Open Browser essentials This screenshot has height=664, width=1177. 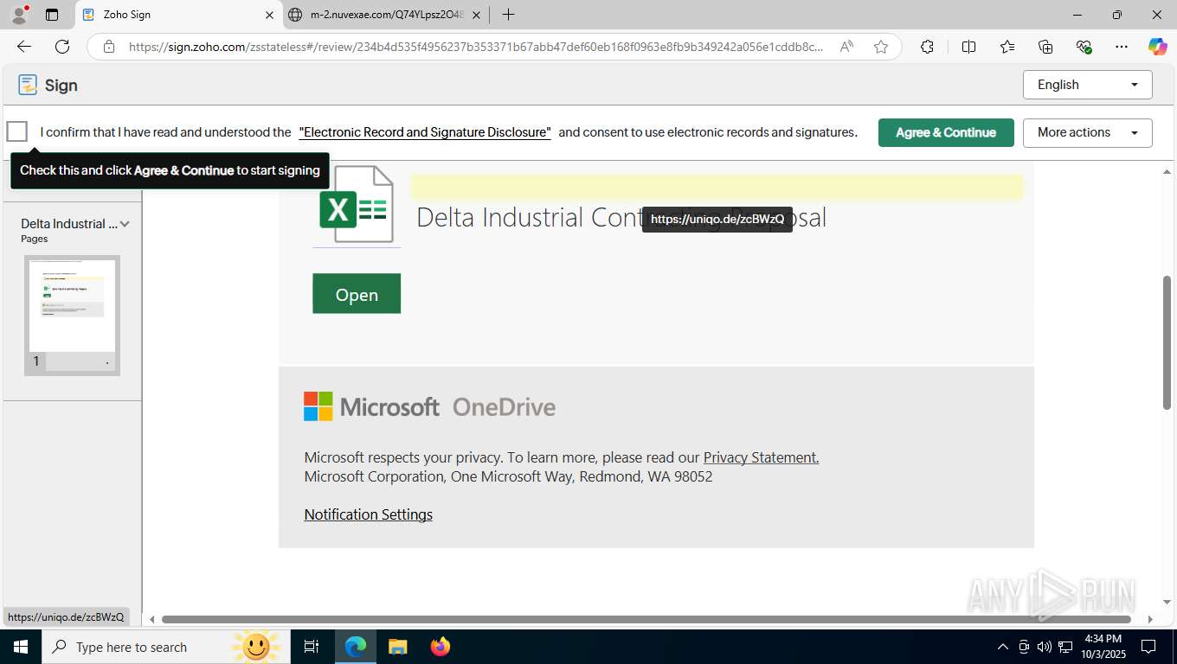click(x=1084, y=47)
